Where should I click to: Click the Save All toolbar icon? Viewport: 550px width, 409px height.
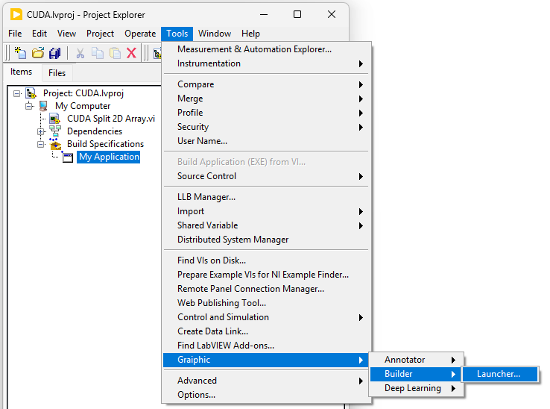click(54, 53)
